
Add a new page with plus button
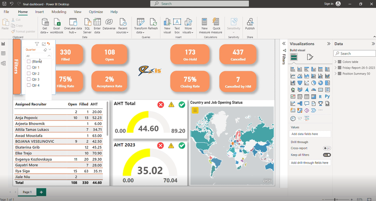tap(41, 192)
